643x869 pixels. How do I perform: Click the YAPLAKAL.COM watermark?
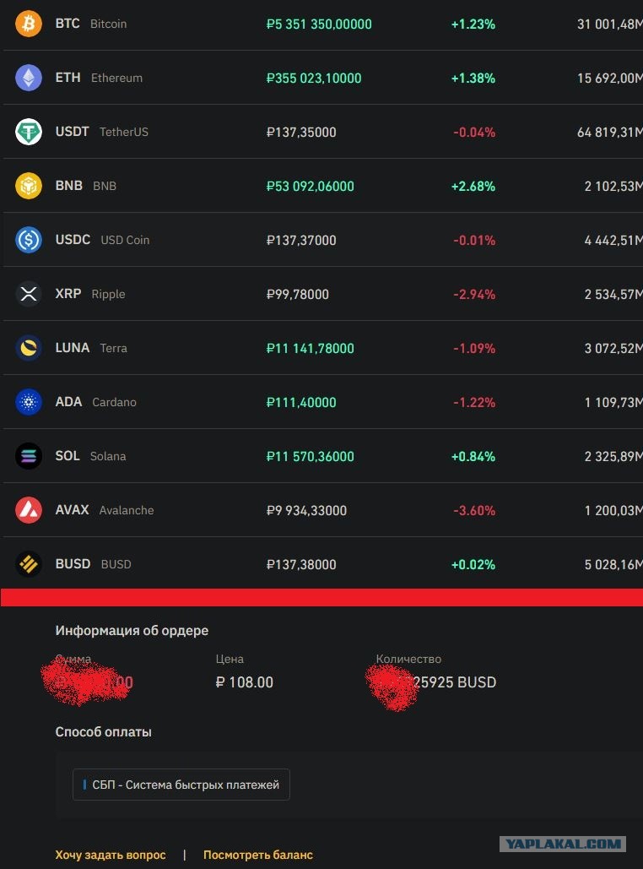point(563,844)
